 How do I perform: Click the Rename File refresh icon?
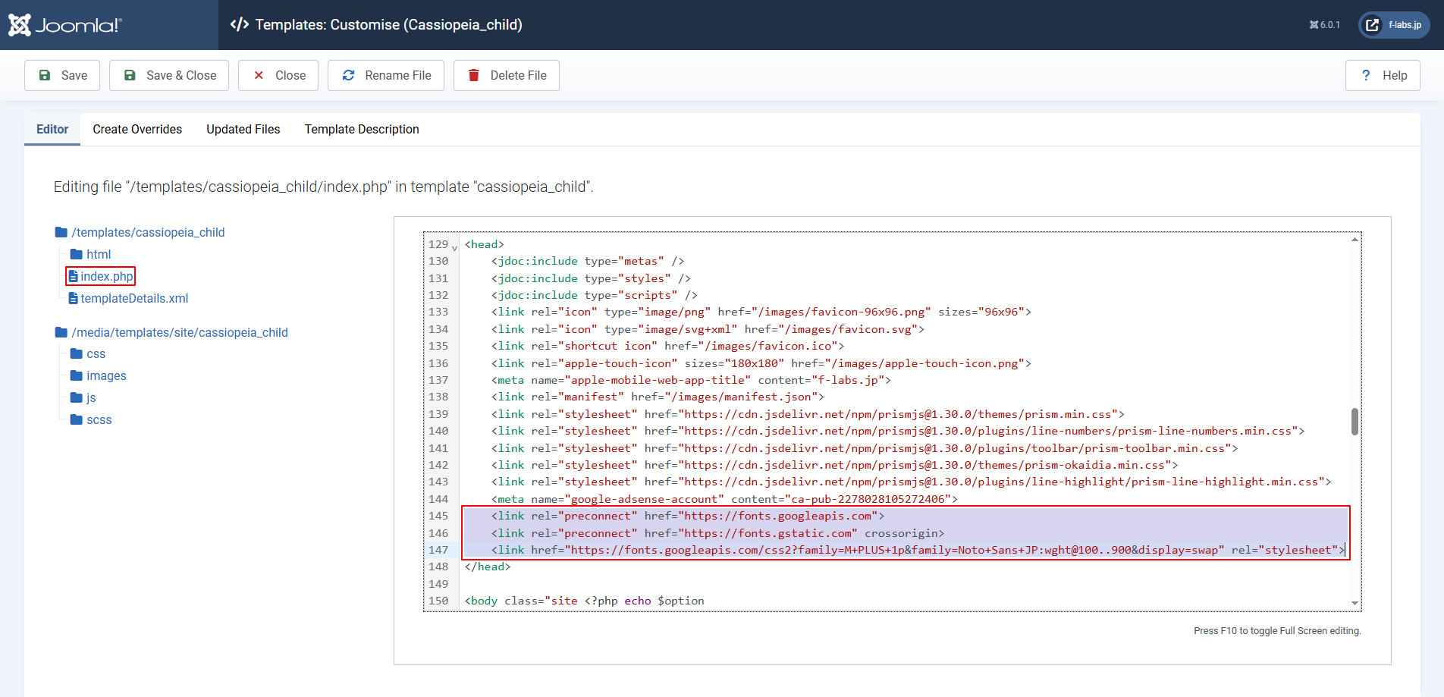349,75
